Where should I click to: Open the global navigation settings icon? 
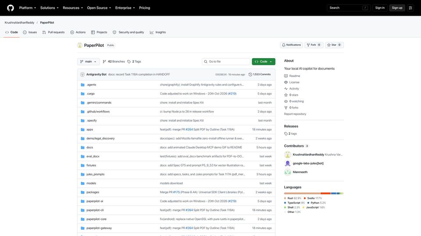tap(410, 8)
